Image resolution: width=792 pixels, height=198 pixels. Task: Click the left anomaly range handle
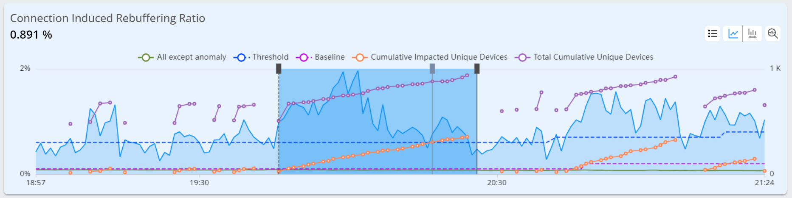[279, 69]
